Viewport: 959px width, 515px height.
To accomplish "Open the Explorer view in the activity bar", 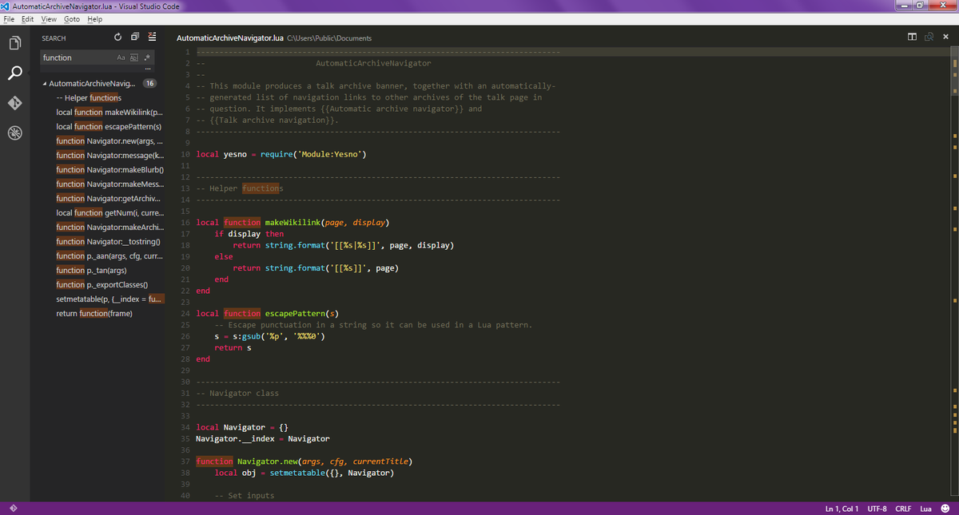I will pyautogui.click(x=14, y=43).
